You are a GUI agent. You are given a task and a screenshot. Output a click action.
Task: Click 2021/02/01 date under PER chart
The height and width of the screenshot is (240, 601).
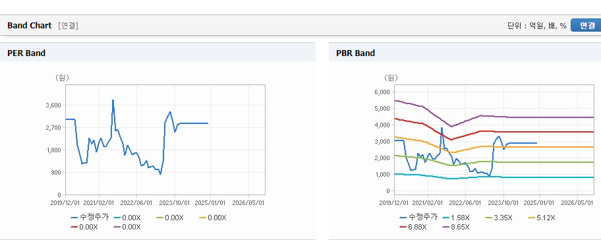point(99,203)
